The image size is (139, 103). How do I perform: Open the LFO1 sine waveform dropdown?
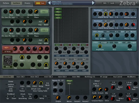point(108,32)
